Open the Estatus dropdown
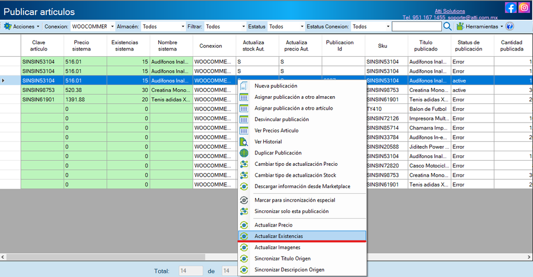The height and width of the screenshot is (277, 533). point(286,27)
